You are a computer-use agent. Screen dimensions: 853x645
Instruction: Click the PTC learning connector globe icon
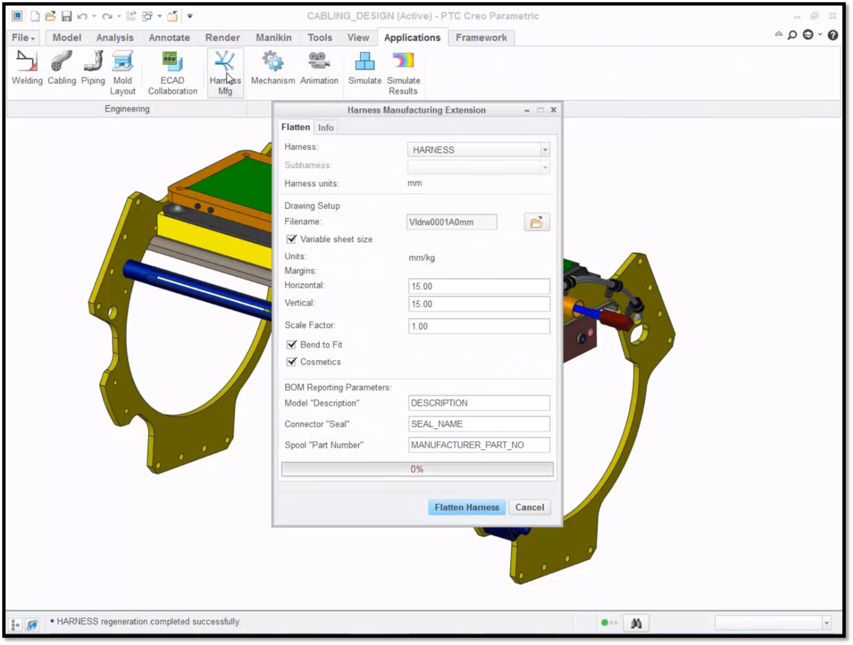(x=808, y=35)
